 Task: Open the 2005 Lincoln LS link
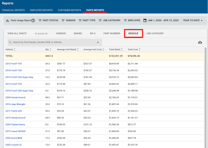coord(14,145)
